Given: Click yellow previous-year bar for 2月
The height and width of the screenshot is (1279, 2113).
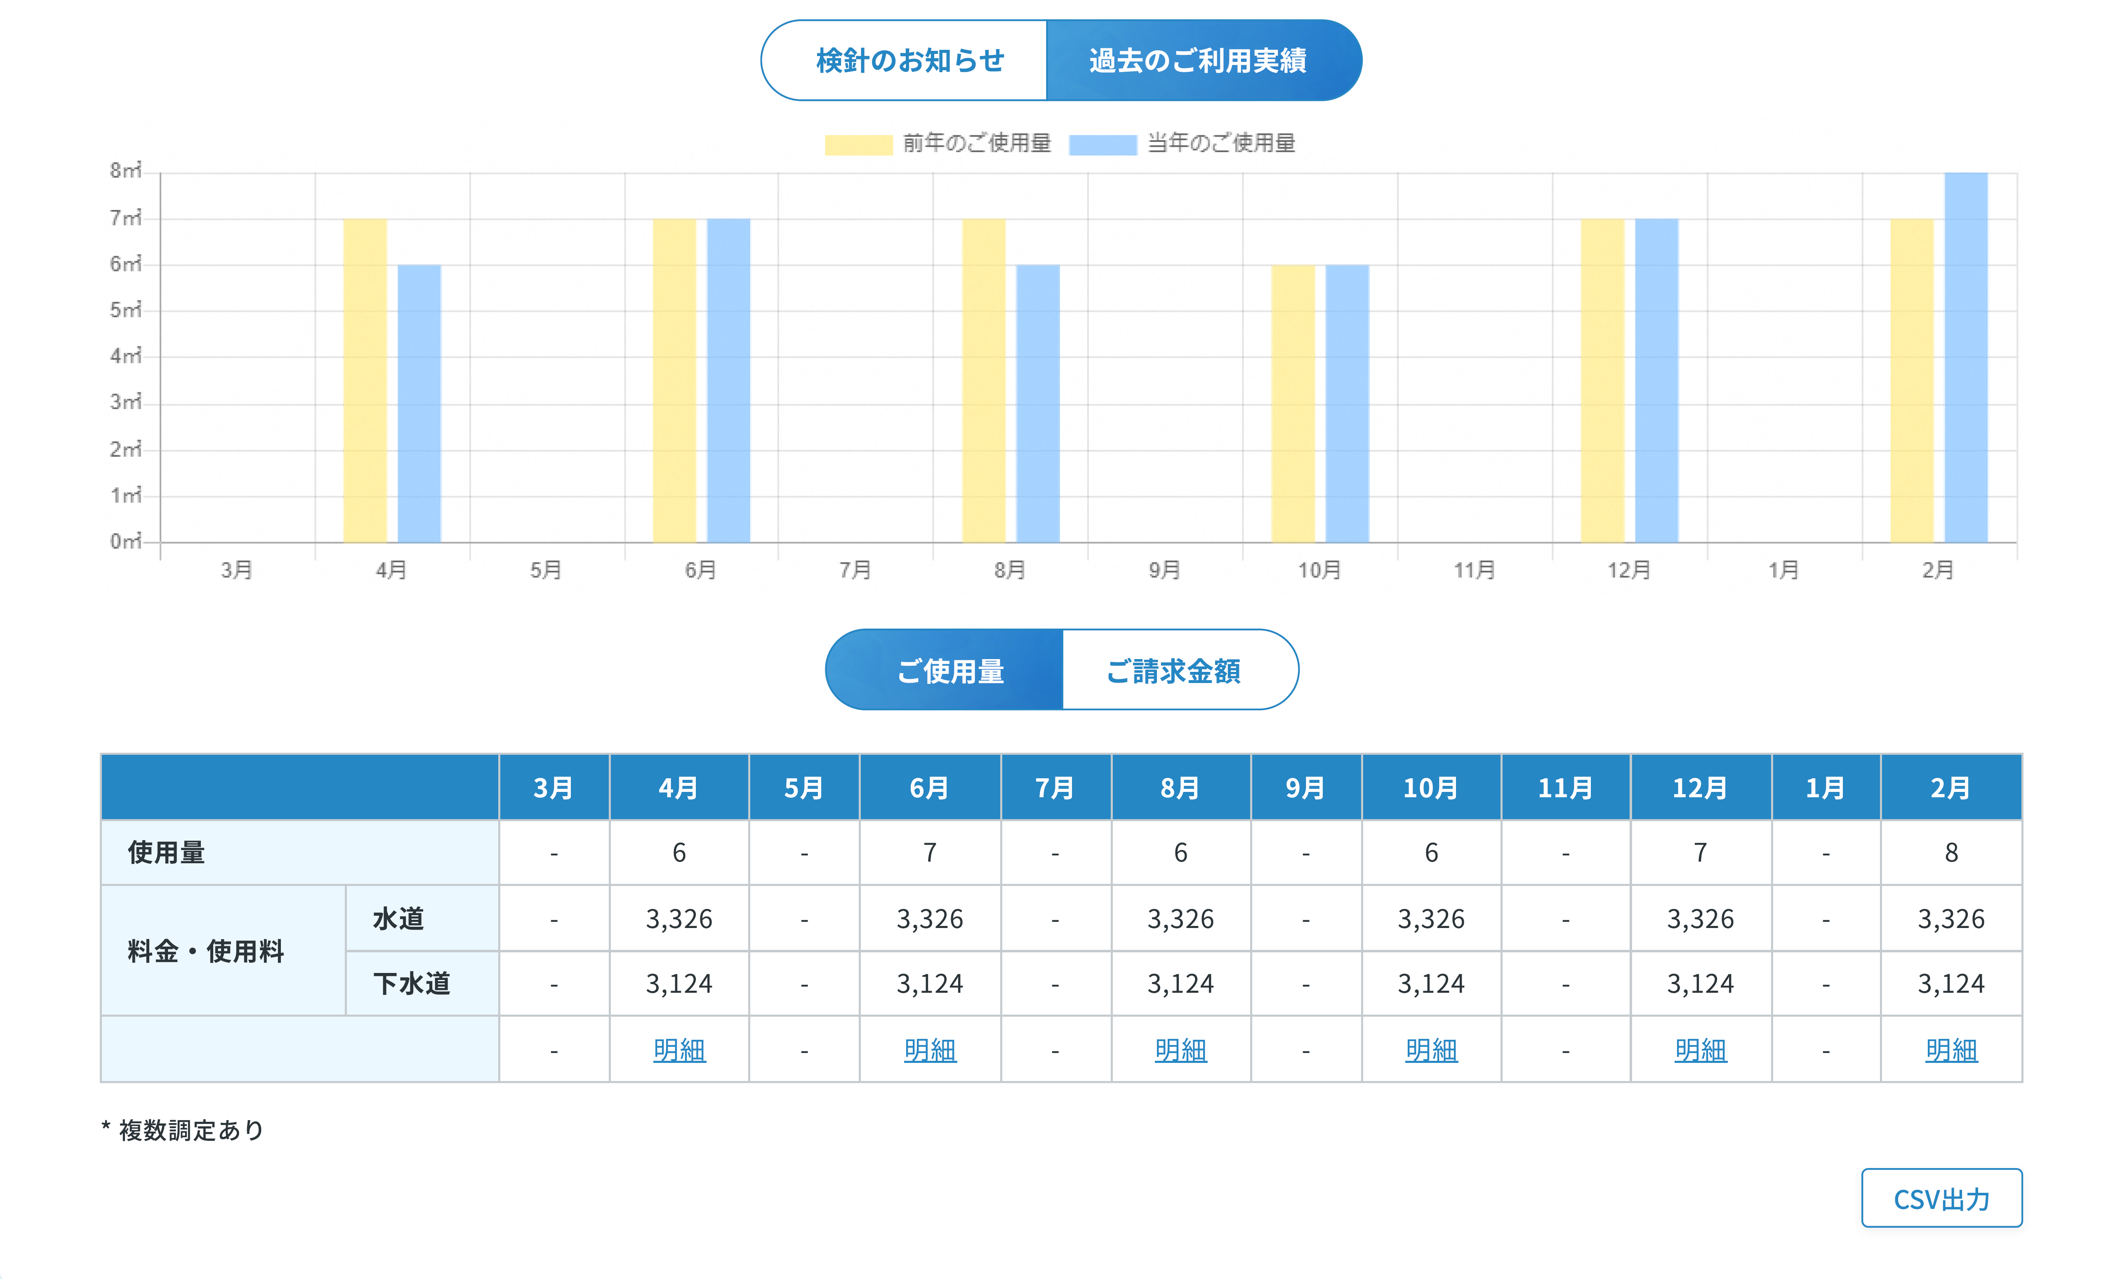Looking at the screenshot, I should (x=1912, y=381).
